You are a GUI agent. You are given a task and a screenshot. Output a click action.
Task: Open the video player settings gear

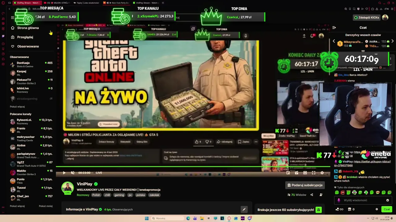click(x=322, y=173)
